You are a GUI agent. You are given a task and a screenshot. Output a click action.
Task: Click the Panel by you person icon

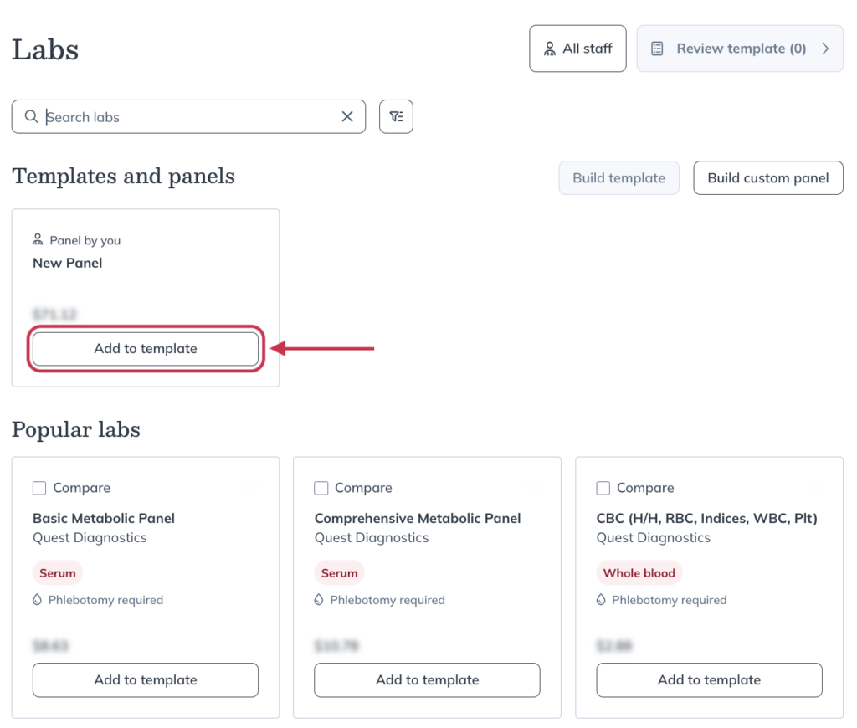pos(38,239)
